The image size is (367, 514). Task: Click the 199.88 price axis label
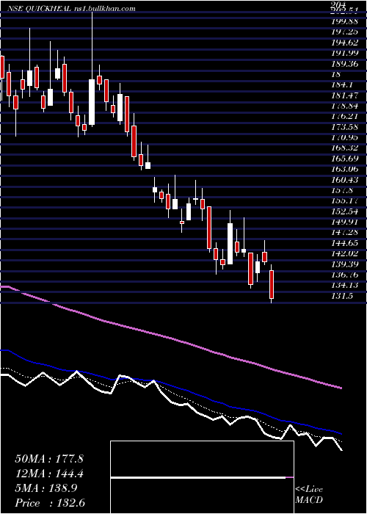pos(344,21)
